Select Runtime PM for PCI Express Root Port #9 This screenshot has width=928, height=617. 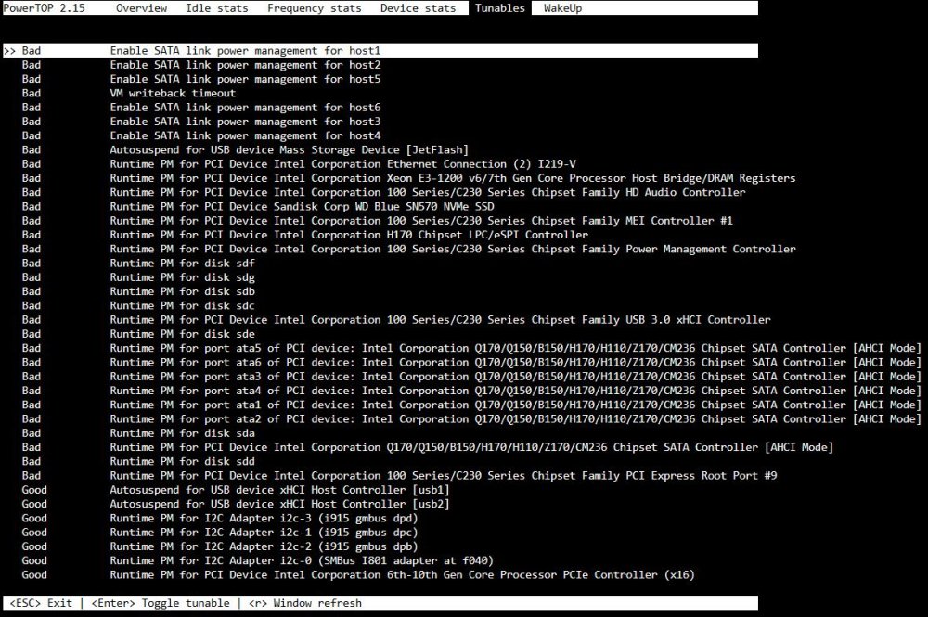(399, 477)
